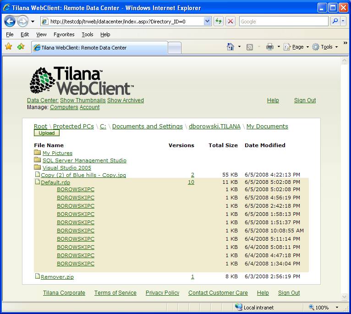Open search provider options dropdown

(x=343, y=22)
